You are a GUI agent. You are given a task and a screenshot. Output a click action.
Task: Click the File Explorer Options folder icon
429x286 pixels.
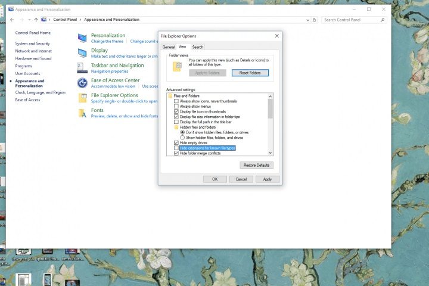tap(82, 98)
